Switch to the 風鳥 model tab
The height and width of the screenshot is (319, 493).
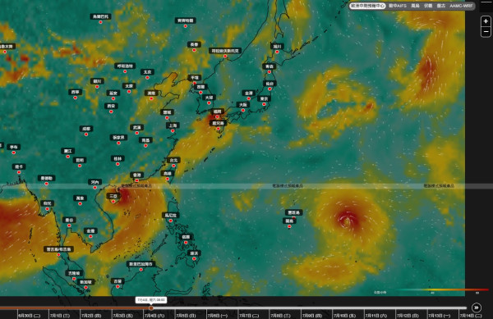(415, 6)
